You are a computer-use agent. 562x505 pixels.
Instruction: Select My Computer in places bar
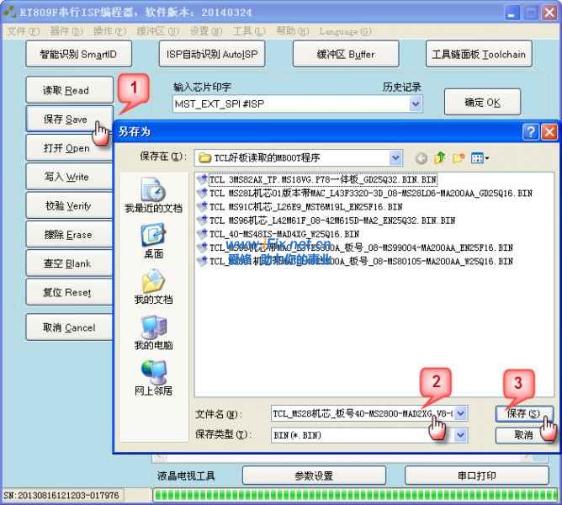[x=153, y=332]
